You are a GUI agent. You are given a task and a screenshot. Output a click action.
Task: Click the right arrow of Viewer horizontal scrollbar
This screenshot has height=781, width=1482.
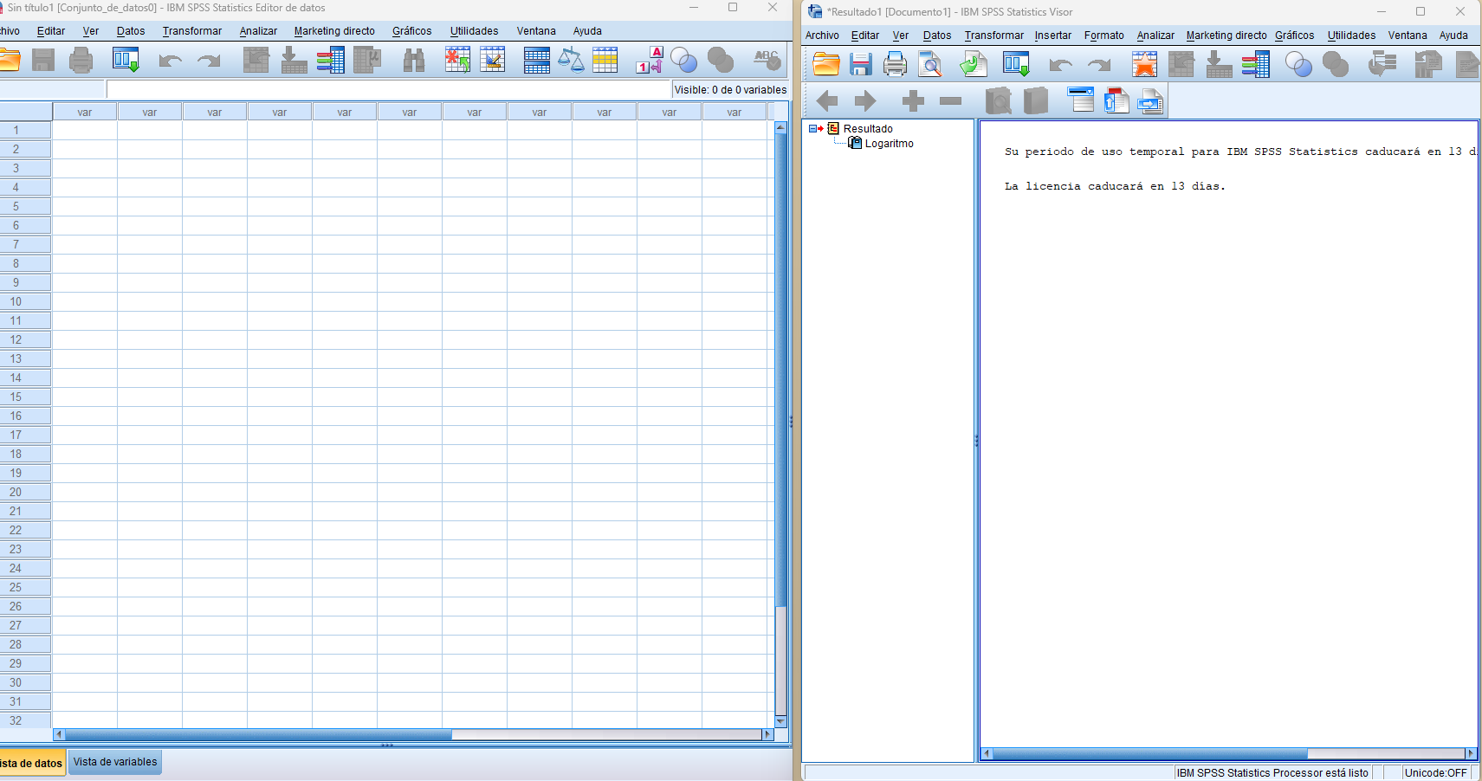pos(1470,753)
